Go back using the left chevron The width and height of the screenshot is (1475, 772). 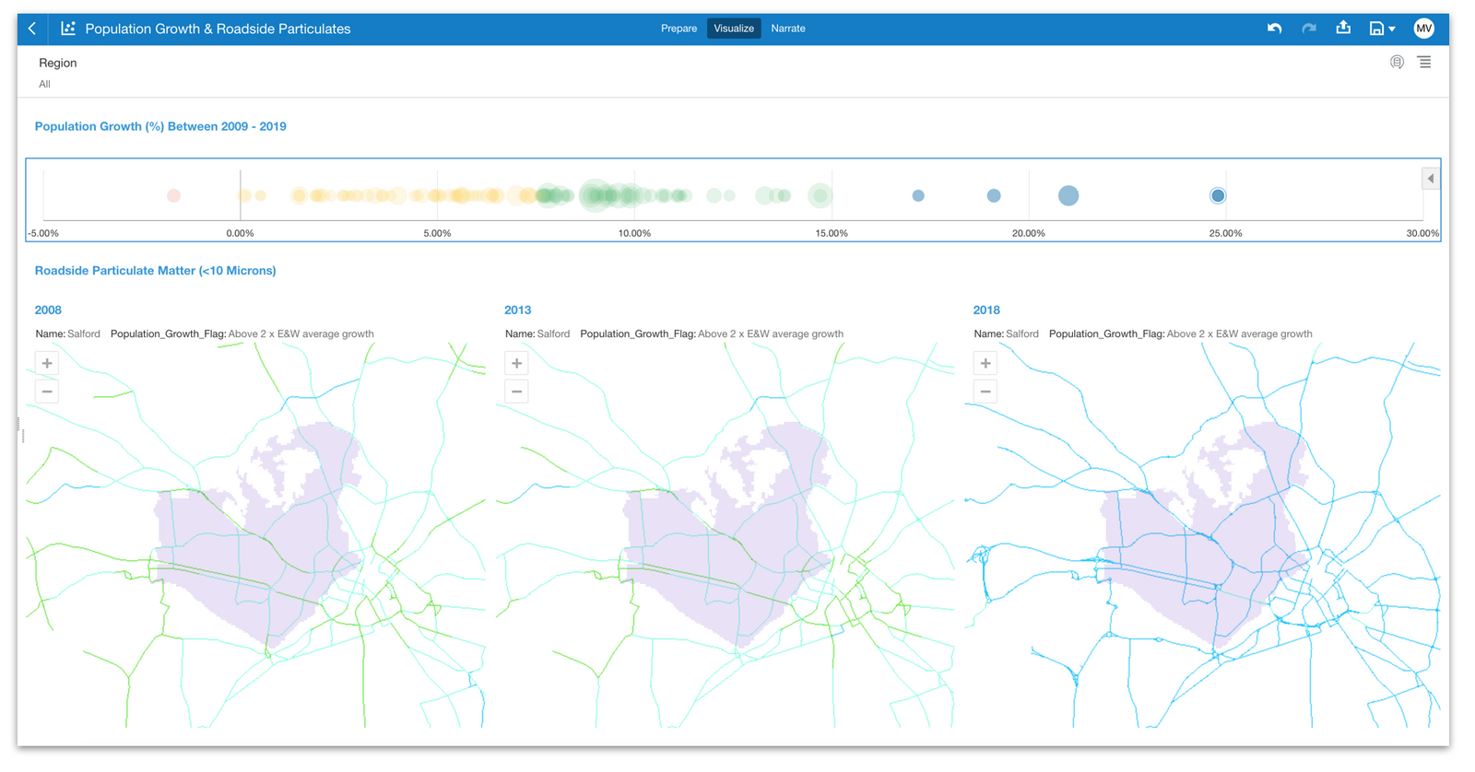[x=32, y=29]
